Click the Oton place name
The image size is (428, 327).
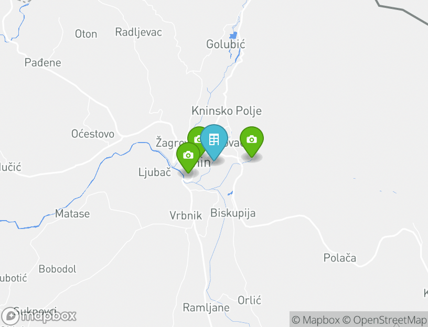[x=86, y=34]
